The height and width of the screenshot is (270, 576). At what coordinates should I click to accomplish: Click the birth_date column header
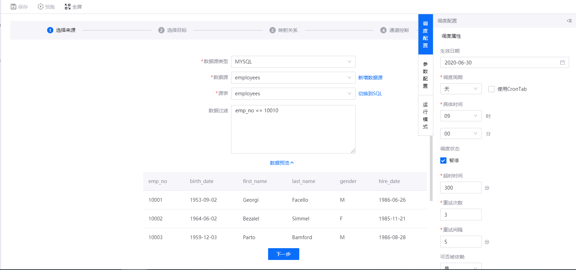pyautogui.click(x=202, y=181)
